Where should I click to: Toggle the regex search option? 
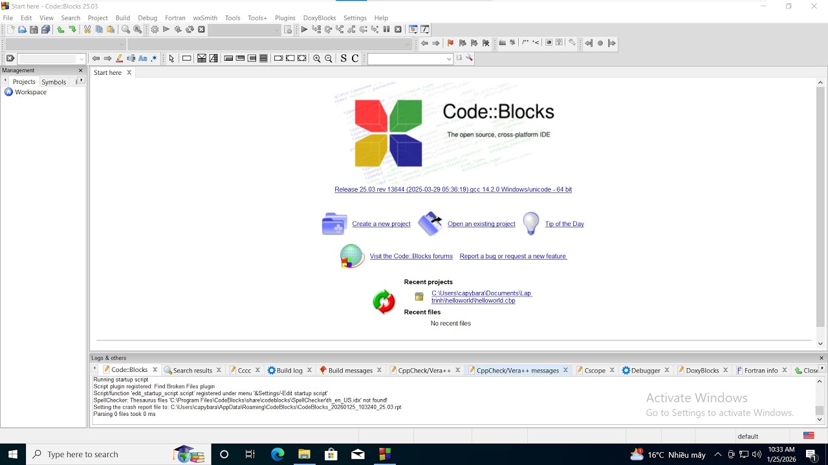tap(154, 59)
